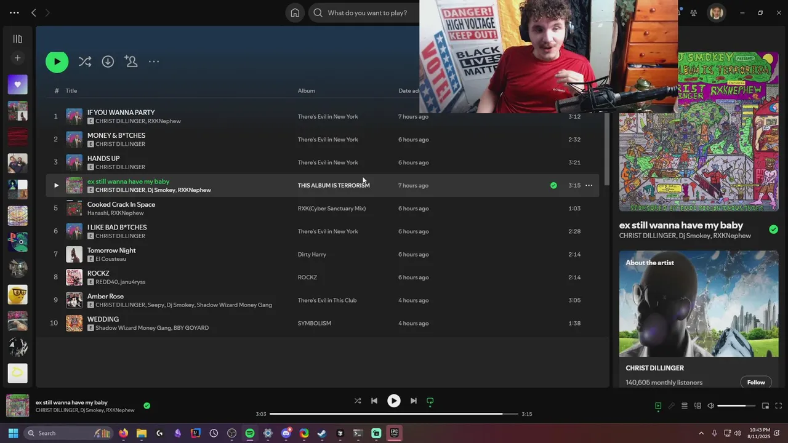This screenshot has width=788, height=443.
Task: Open album "THIS ALBUM IS TERRORISM"
Action: 334,185
